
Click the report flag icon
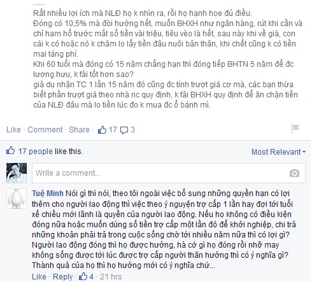pyautogui.click(x=295, y=129)
